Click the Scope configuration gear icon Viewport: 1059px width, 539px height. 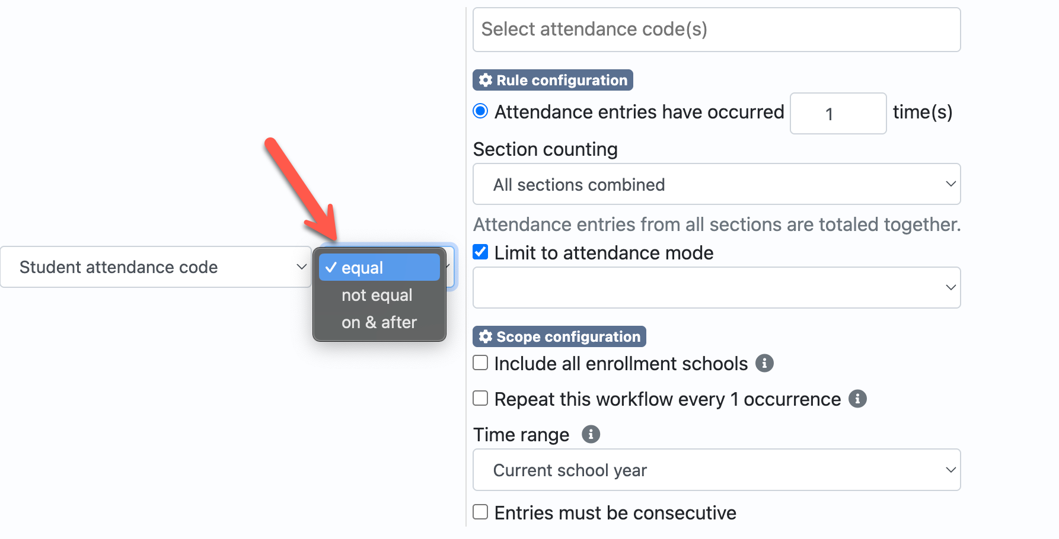pyautogui.click(x=486, y=336)
